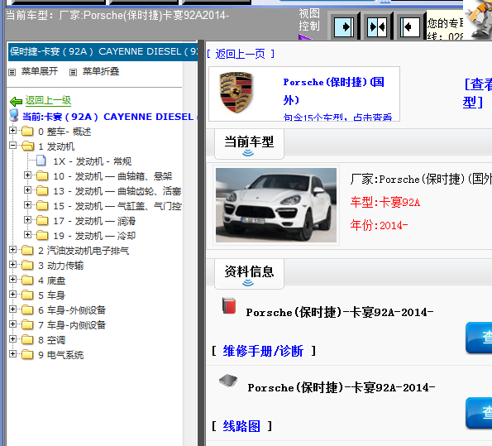Open the 维修手册/诊断 link

point(263,351)
